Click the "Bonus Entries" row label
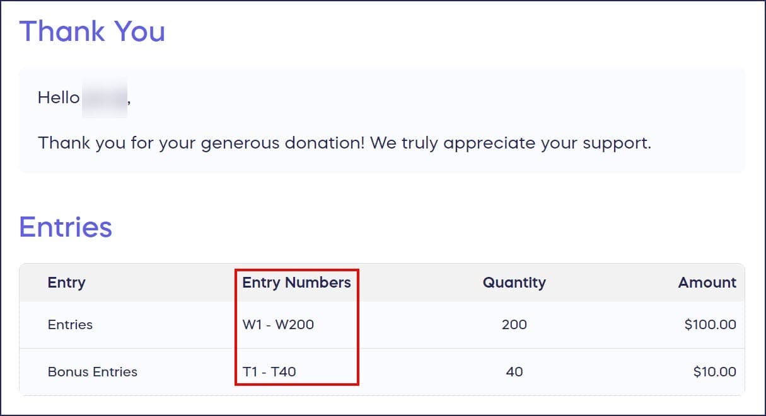This screenshot has width=766, height=416. pos(92,372)
